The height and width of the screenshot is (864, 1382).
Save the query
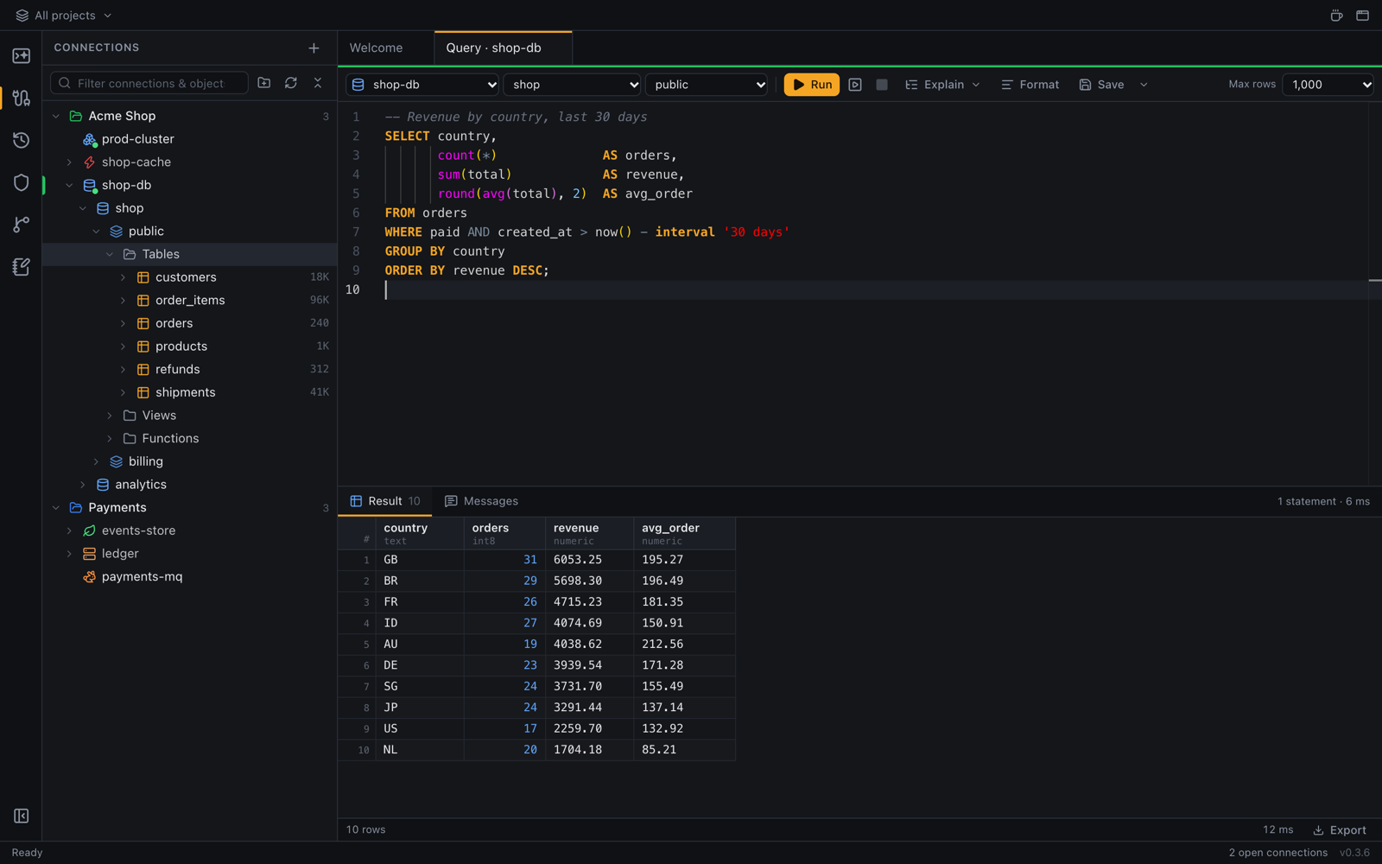[1101, 85]
